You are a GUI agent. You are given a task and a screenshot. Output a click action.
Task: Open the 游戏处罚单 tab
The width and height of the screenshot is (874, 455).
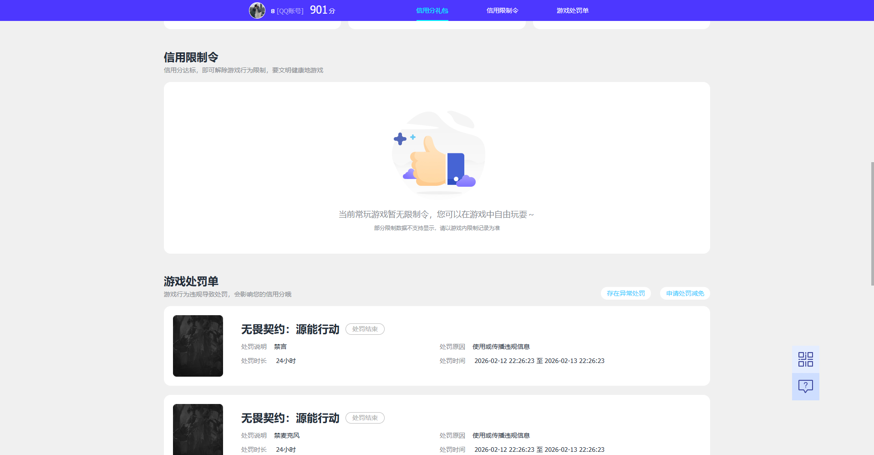(572, 10)
